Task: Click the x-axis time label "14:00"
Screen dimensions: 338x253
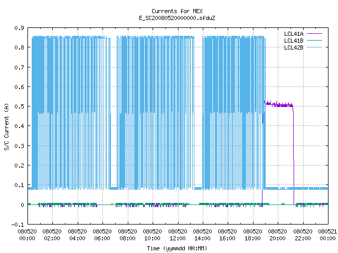Action: coord(203,238)
